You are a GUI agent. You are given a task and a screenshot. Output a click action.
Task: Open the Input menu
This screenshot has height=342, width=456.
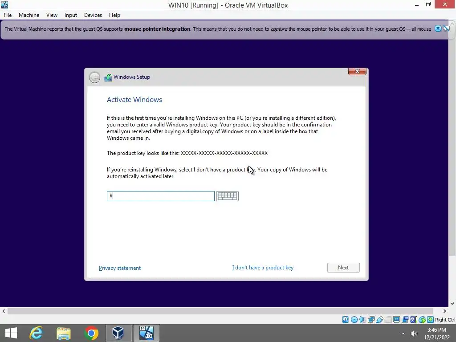coord(71,15)
